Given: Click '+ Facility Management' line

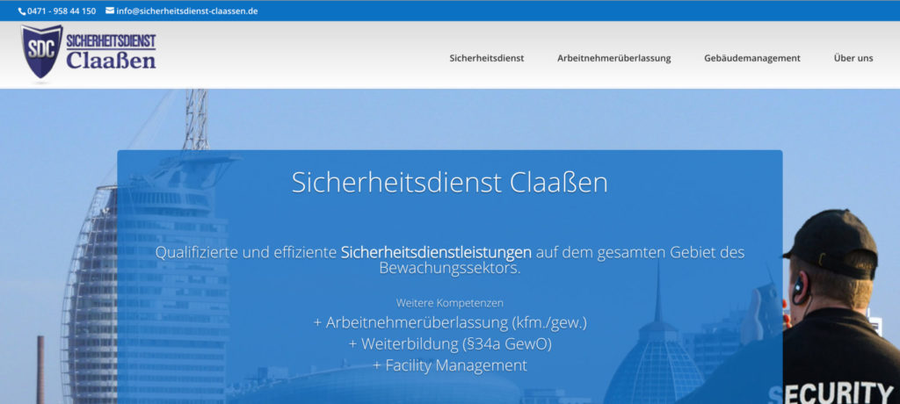Looking at the screenshot, I should (x=450, y=365).
